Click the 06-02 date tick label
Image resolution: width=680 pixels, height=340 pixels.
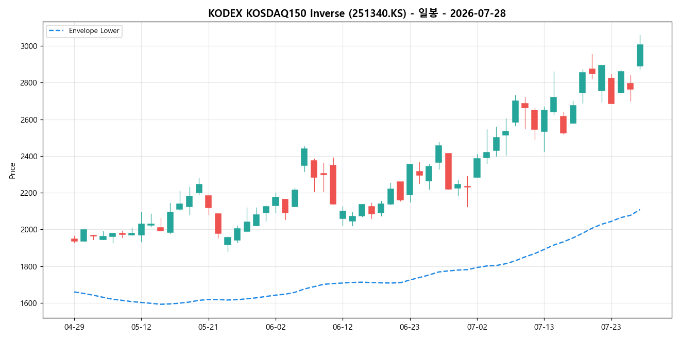pos(276,327)
